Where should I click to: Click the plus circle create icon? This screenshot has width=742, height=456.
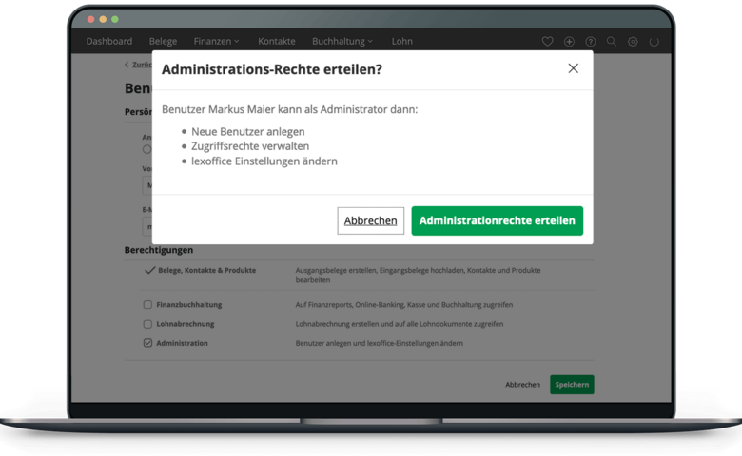pyautogui.click(x=569, y=42)
